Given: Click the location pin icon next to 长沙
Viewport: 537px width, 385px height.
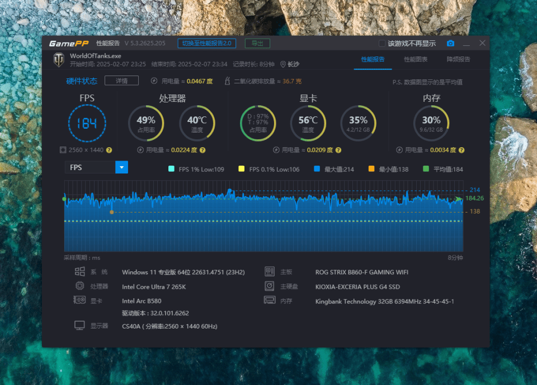Looking at the screenshot, I should click(x=283, y=64).
